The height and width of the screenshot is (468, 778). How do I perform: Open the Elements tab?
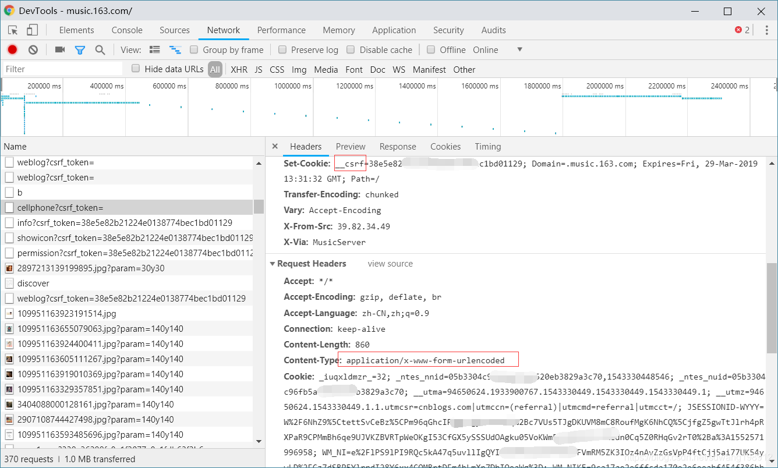click(x=76, y=30)
